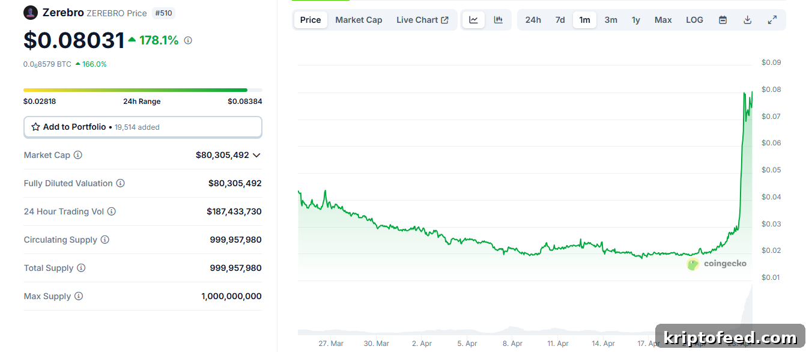Click the $187,433,730 trading volume value
Screen dimensions: 806x352
[x=234, y=211]
